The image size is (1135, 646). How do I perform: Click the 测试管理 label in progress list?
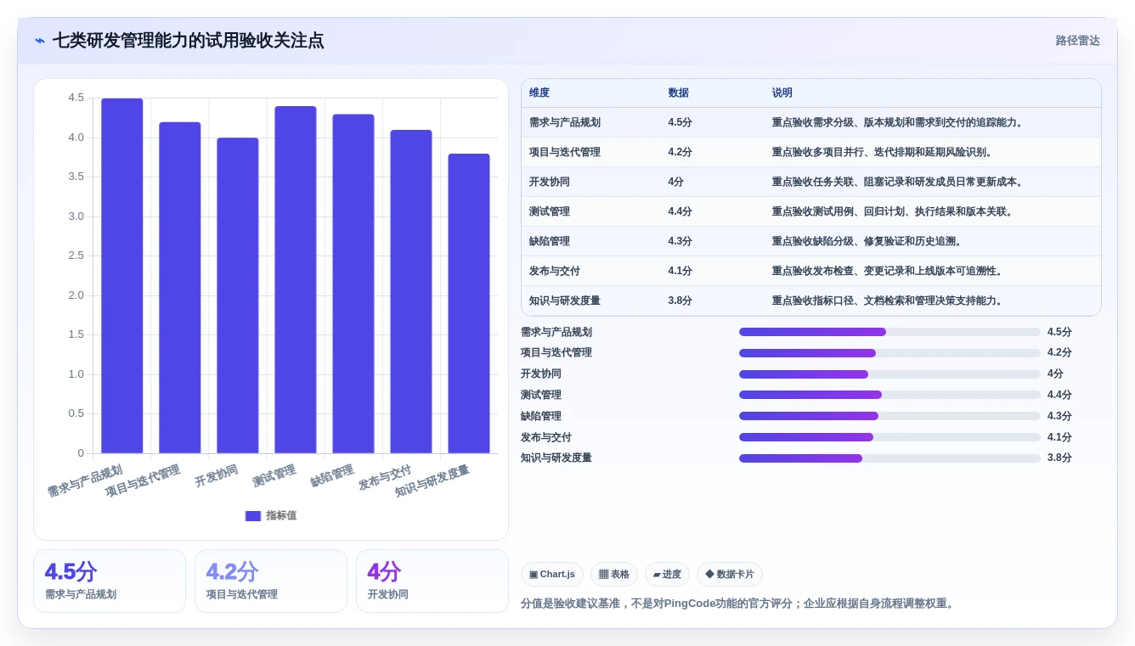coord(541,396)
